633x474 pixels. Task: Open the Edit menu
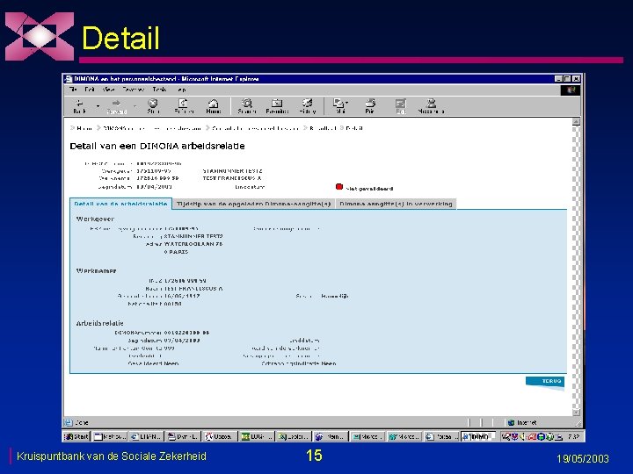89,90
